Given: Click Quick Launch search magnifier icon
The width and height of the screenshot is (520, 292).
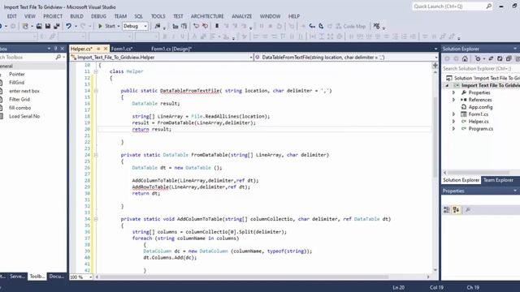Looking at the screenshot, I should (x=488, y=6).
